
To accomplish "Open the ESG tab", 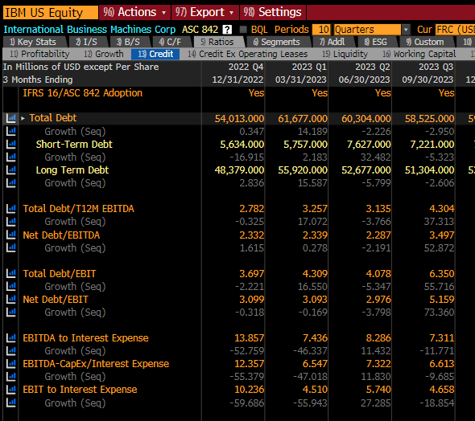I will [x=375, y=42].
